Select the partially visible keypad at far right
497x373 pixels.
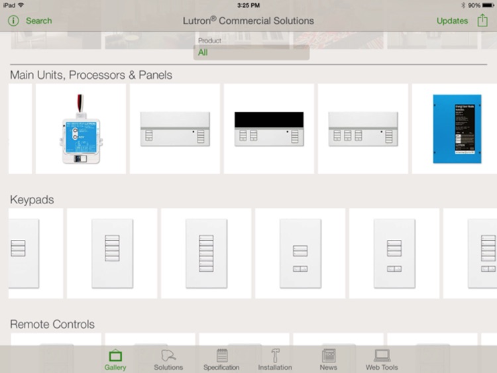(470, 253)
